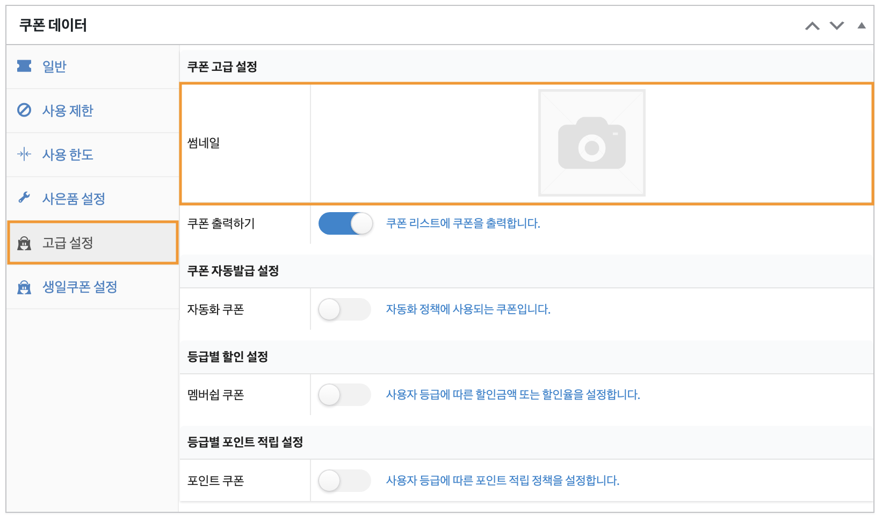This screenshot has width=882, height=522.
Task: Click the bag icon beside 고급 설정
Action: tap(24, 243)
